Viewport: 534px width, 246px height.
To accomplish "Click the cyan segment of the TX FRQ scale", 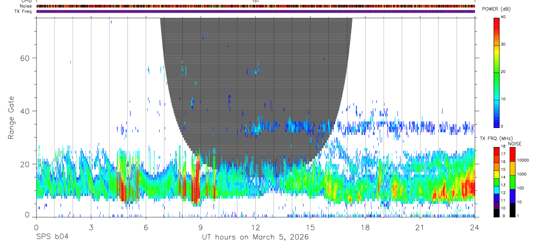I will point(496,190).
